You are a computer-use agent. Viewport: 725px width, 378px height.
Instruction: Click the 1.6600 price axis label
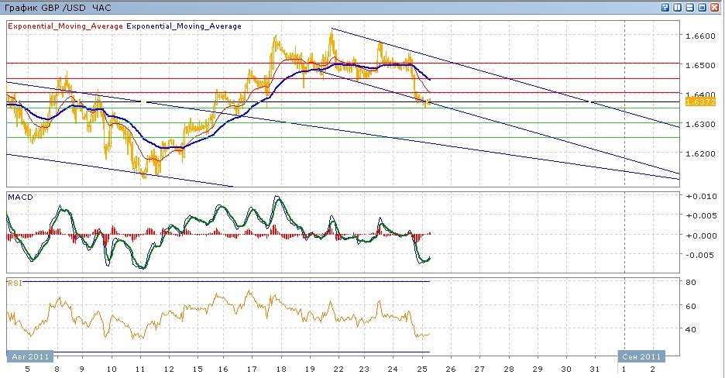point(700,36)
